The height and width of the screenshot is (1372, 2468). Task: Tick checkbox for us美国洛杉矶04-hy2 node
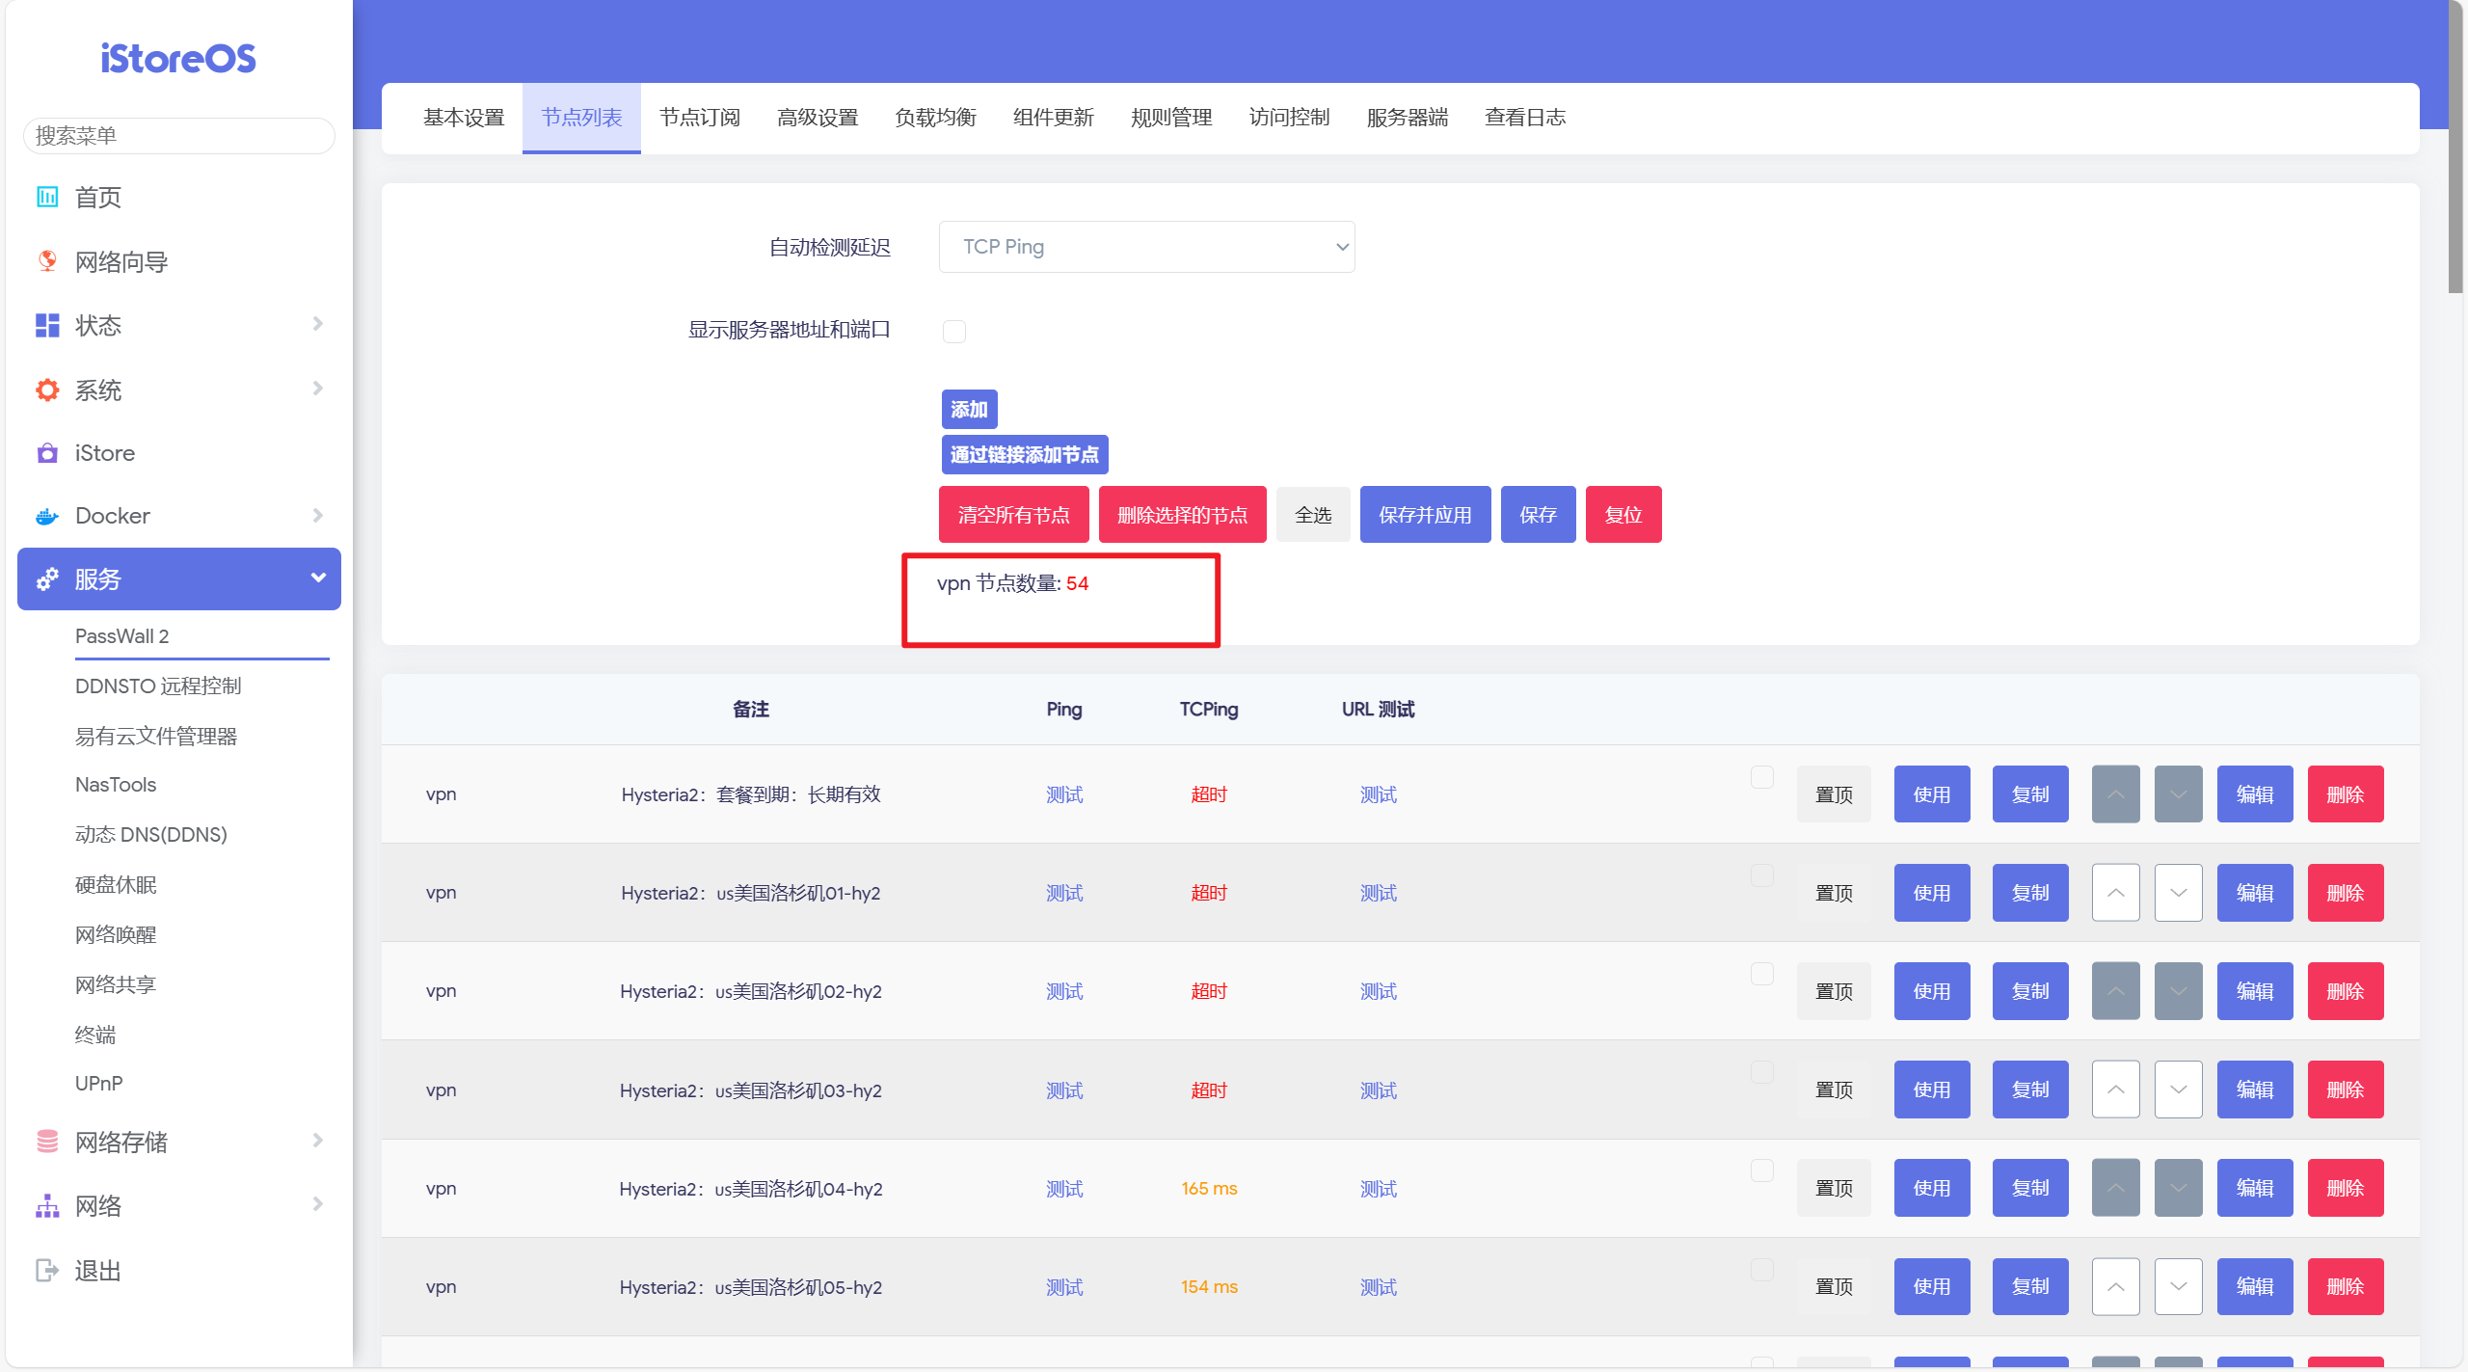(x=1761, y=1170)
